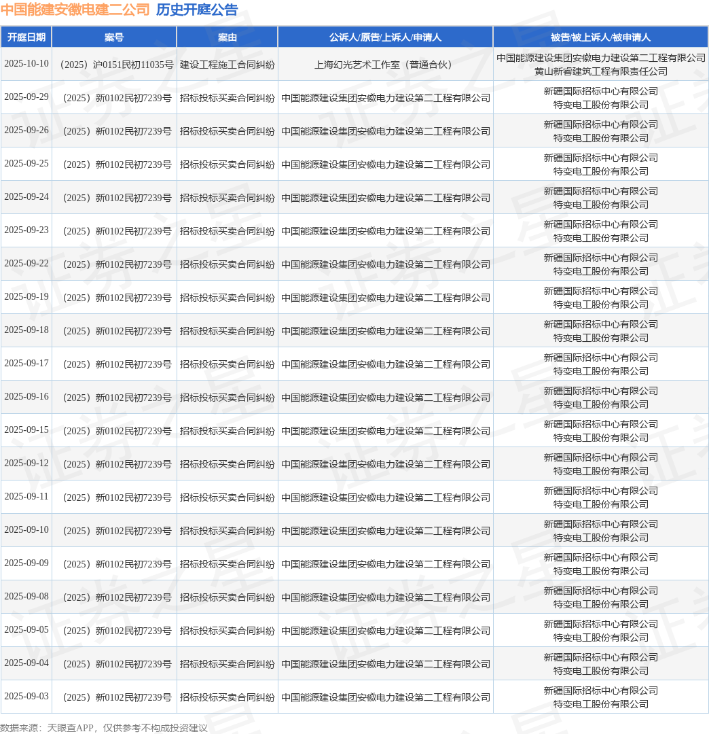The height and width of the screenshot is (734, 709).
Task: Click date cell 2025-09-29
Action: (26, 97)
